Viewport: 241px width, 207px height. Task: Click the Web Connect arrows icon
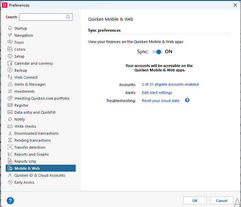tap(10, 77)
